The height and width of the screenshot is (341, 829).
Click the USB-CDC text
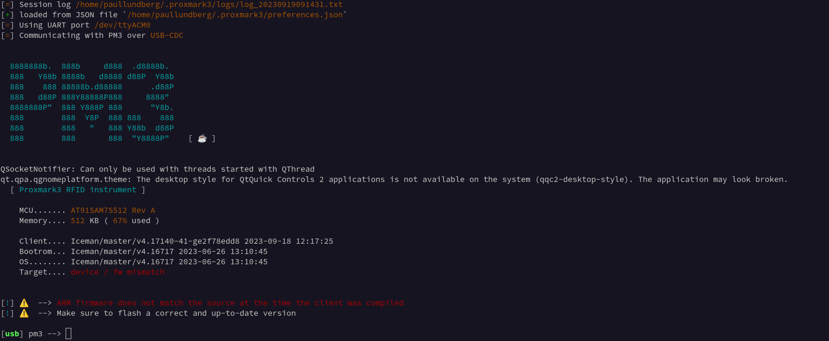(167, 36)
